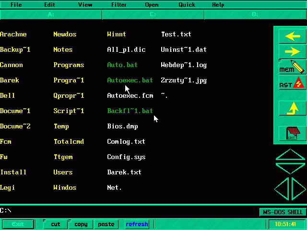Select the All_pl.dic file
The image size is (307, 230).
click(x=126, y=49)
